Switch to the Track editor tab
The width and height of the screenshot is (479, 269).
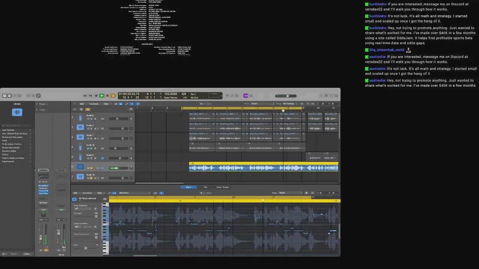coord(189,187)
